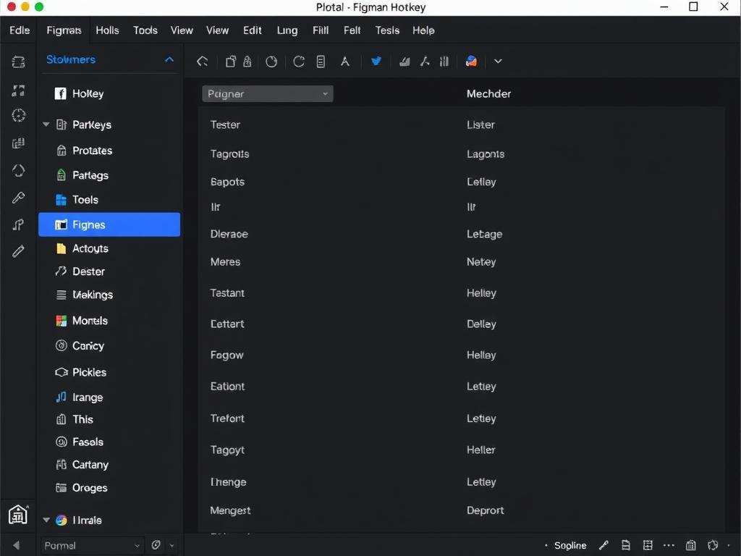Click the left triangle at status bar start
The height and width of the screenshot is (556, 741).
[x=17, y=546]
